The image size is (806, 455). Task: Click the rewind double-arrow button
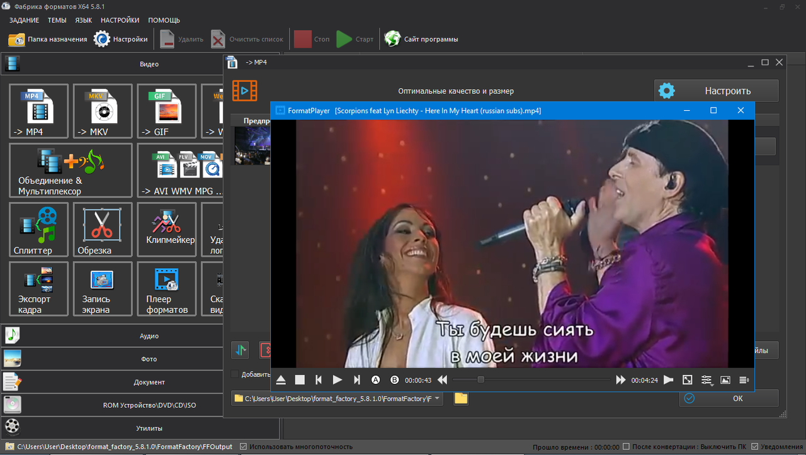443,379
